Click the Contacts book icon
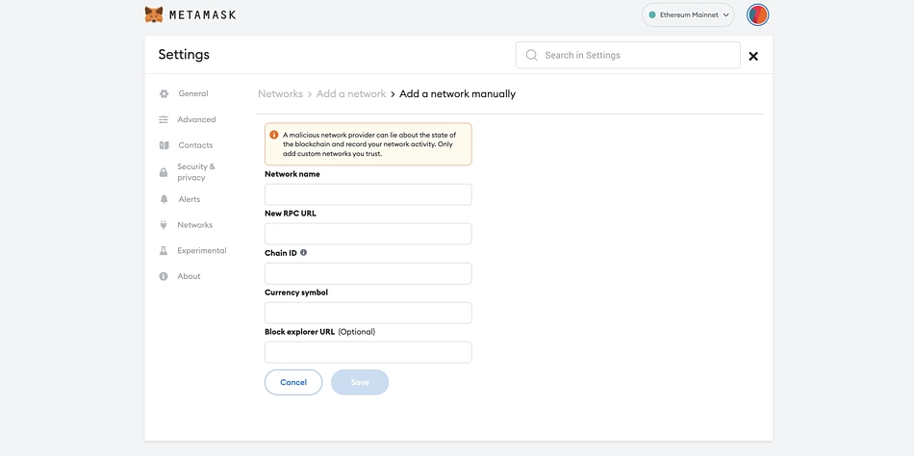Image resolution: width=914 pixels, height=456 pixels. 164,145
